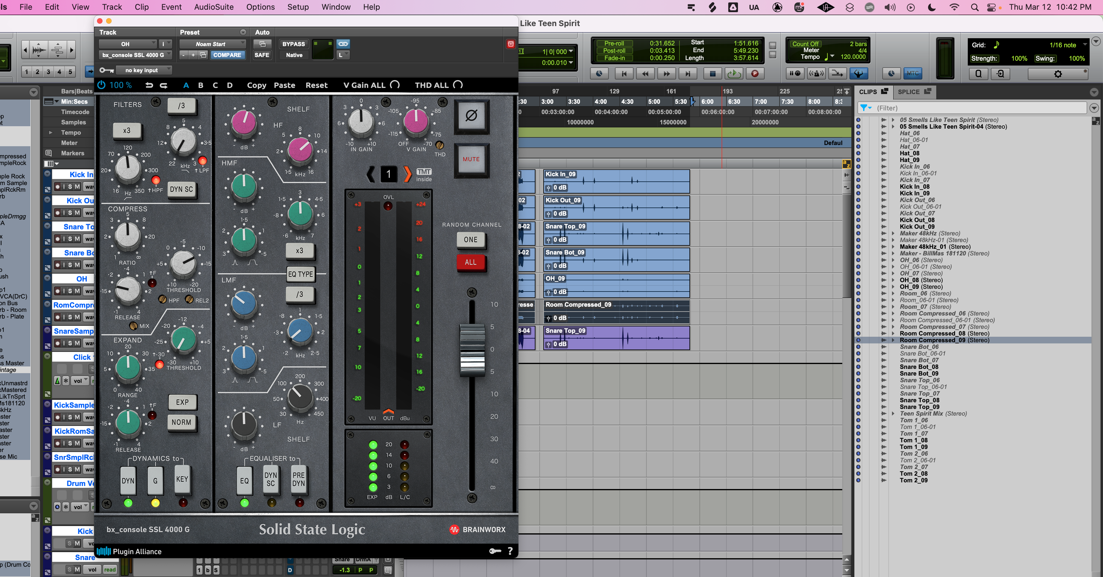Open the Noam Start preset dropdown
The width and height of the screenshot is (1103, 577).
coord(212,44)
